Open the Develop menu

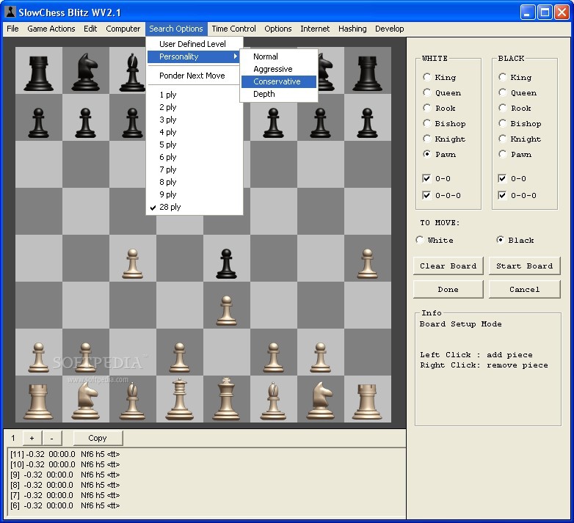pos(390,29)
